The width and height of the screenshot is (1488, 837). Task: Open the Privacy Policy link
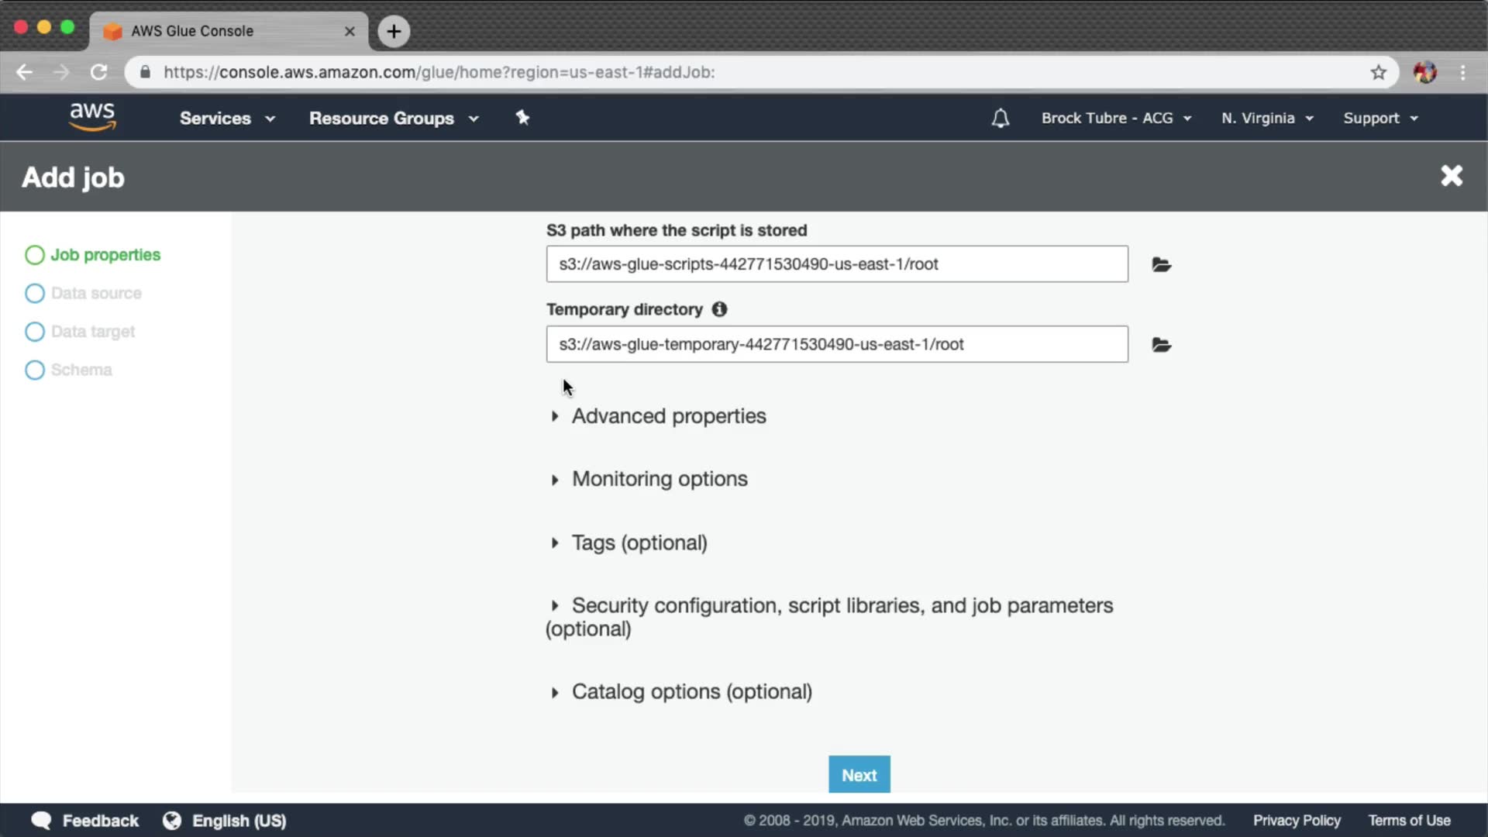pos(1296,820)
